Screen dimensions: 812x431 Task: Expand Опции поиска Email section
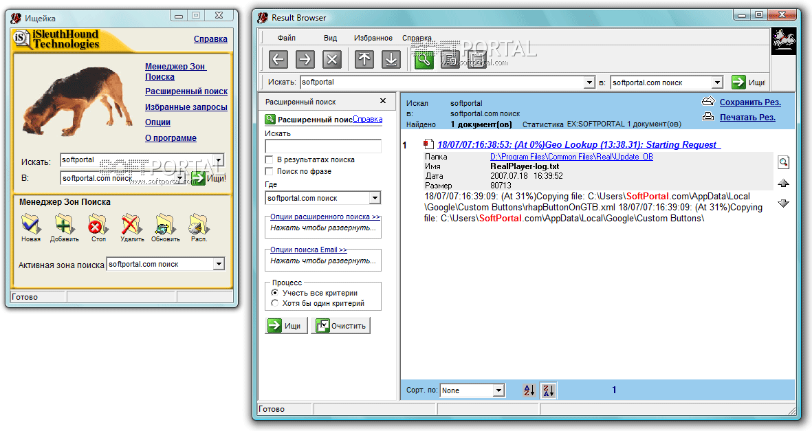(x=309, y=250)
